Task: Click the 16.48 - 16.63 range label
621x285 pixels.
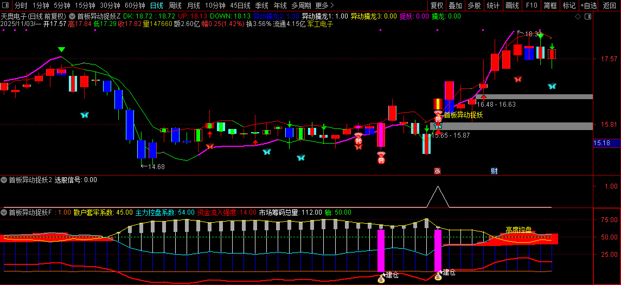Action: point(496,105)
